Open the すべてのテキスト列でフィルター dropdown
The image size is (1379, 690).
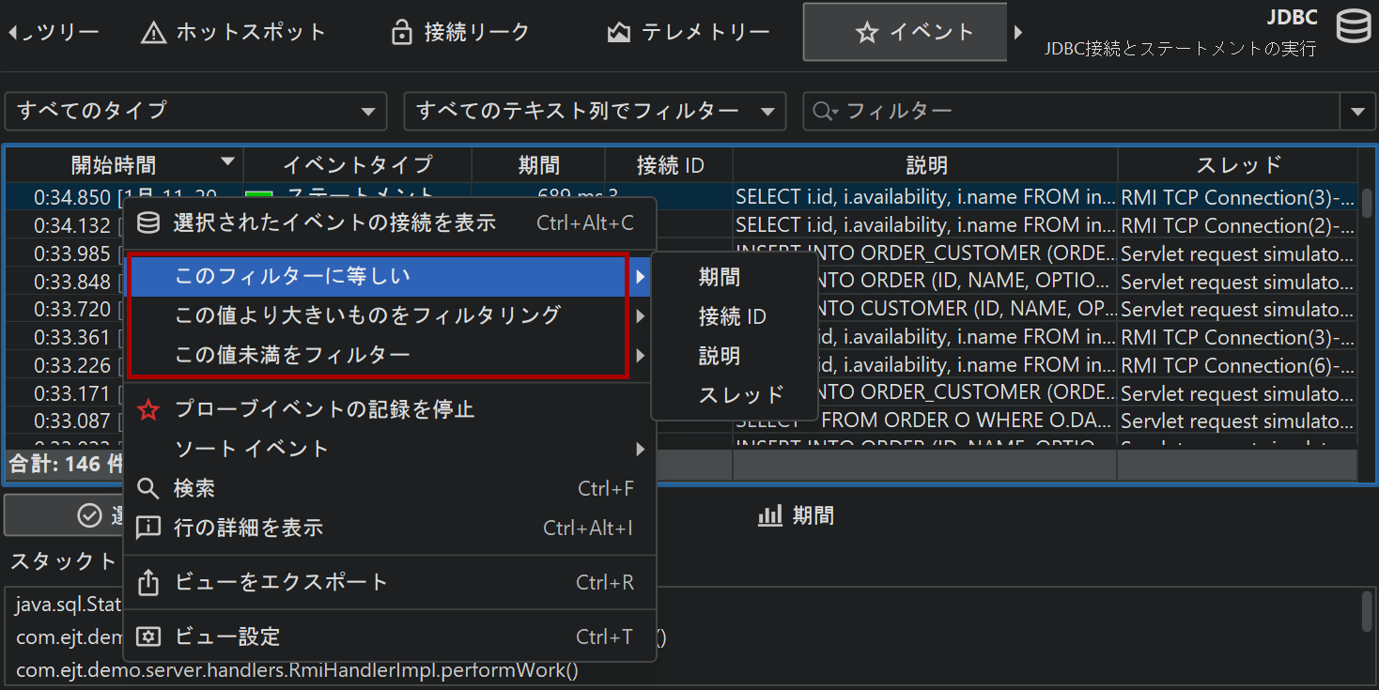tap(594, 112)
